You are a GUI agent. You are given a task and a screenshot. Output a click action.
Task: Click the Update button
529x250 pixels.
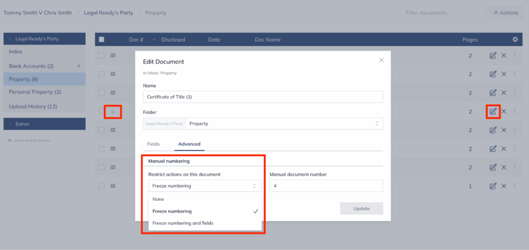coord(361,209)
